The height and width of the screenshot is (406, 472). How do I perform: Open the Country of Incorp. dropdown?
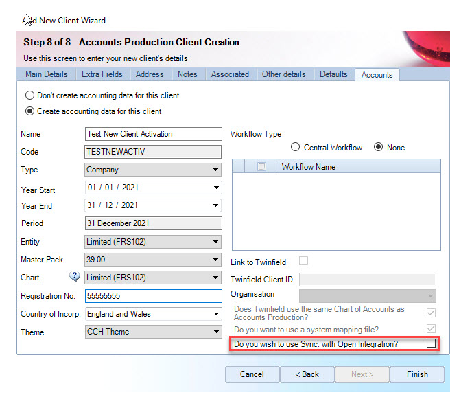tap(216, 314)
